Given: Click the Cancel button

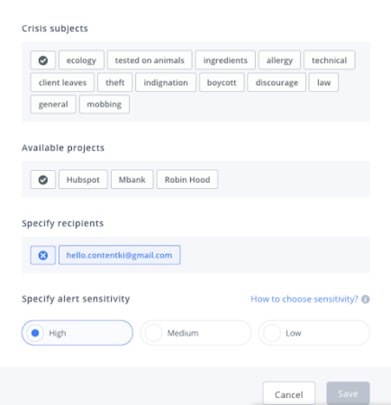Looking at the screenshot, I should click(x=289, y=394).
